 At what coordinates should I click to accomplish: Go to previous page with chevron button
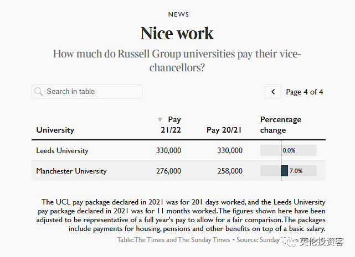(x=272, y=92)
